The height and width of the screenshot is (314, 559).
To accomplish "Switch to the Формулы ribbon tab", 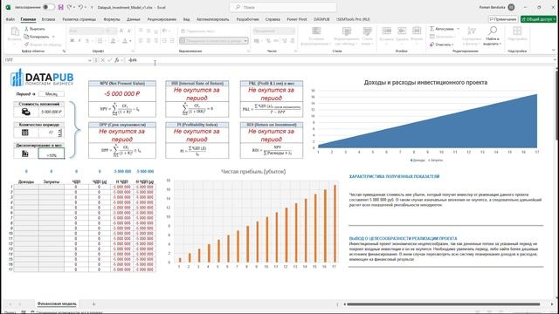I will pyautogui.click(x=112, y=19).
